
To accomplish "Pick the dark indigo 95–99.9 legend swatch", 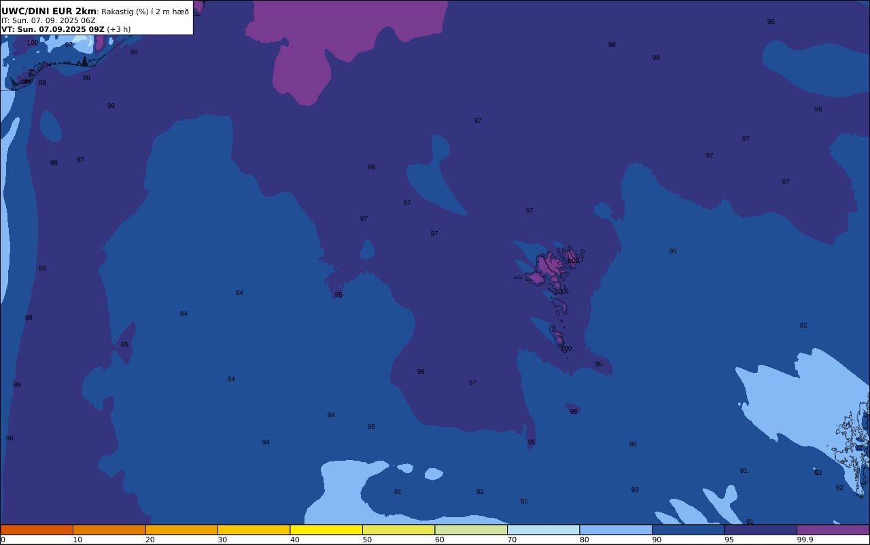I will coord(761,529).
